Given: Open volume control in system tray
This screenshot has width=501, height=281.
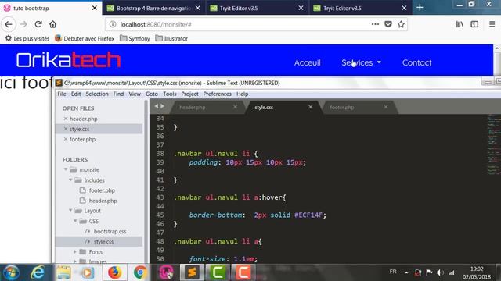Looking at the screenshot, I should coord(440,272).
